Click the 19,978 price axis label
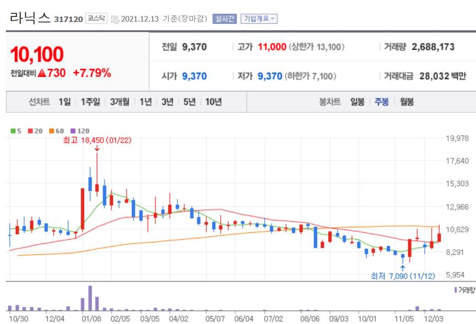The height and width of the screenshot is (324, 476). [x=457, y=138]
